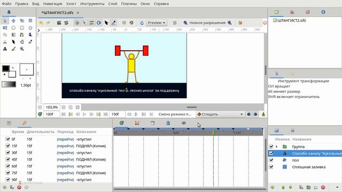Select the Smooth Move tool
This screenshot has height=192, width=342.
point(13,21)
